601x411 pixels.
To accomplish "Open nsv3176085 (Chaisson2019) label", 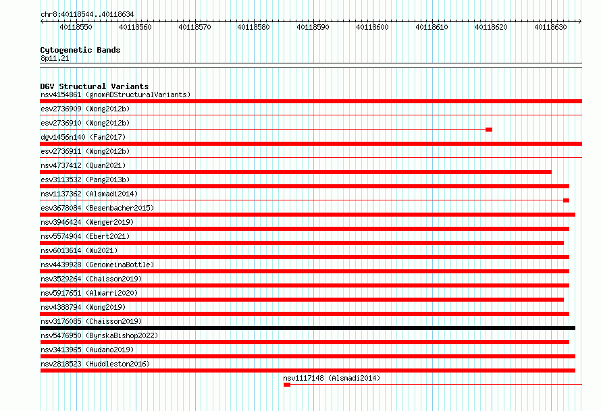I will coord(91,321).
